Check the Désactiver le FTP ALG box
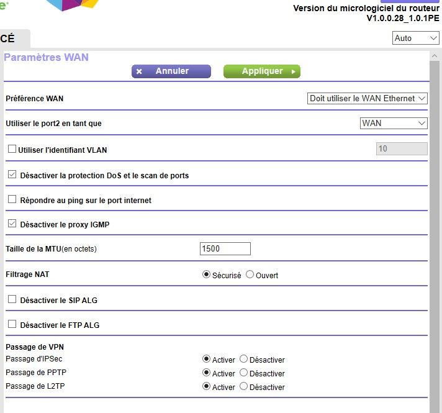 [x=12, y=325]
